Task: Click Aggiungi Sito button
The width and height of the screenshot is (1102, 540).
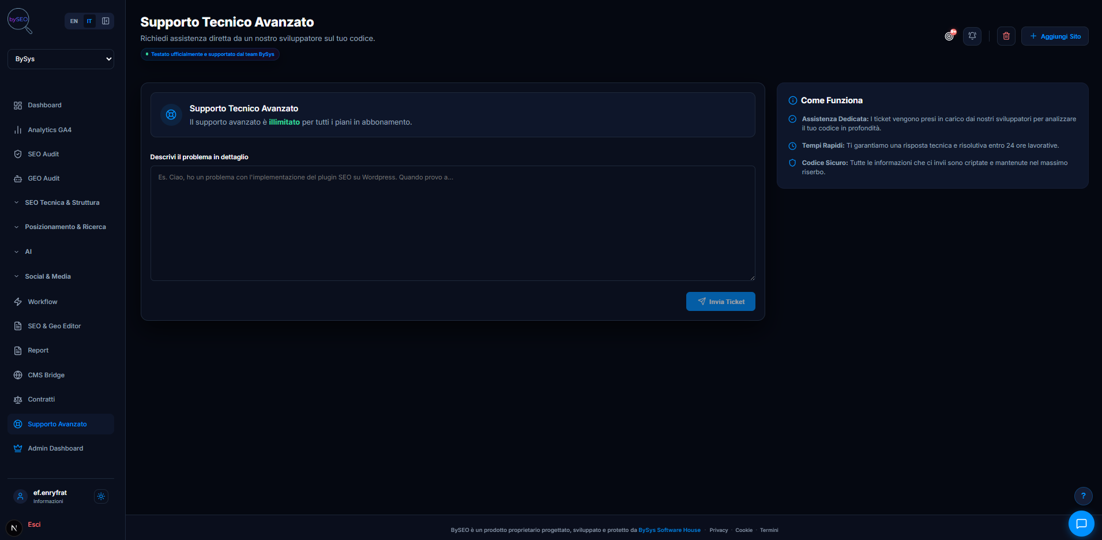Action: point(1055,36)
